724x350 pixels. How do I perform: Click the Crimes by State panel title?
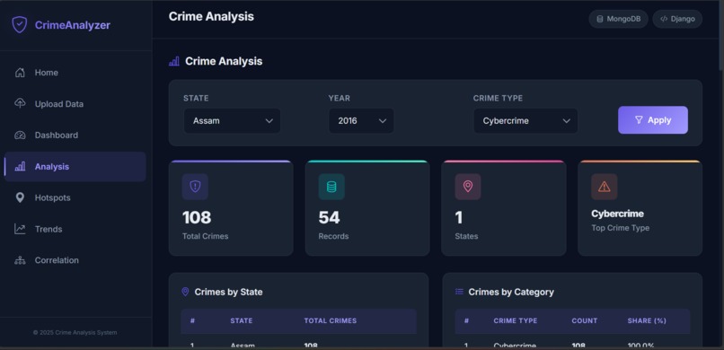coord(228,292)
